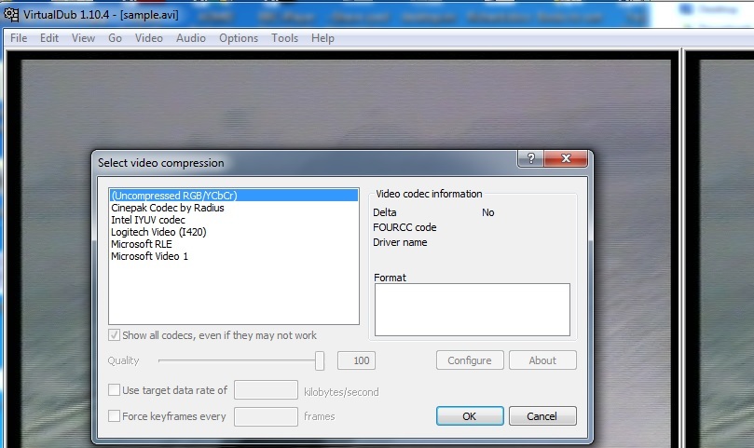Click the help question mark button in dialog
The width and height of the screenshot is (754, 448).
pos(531,158)
